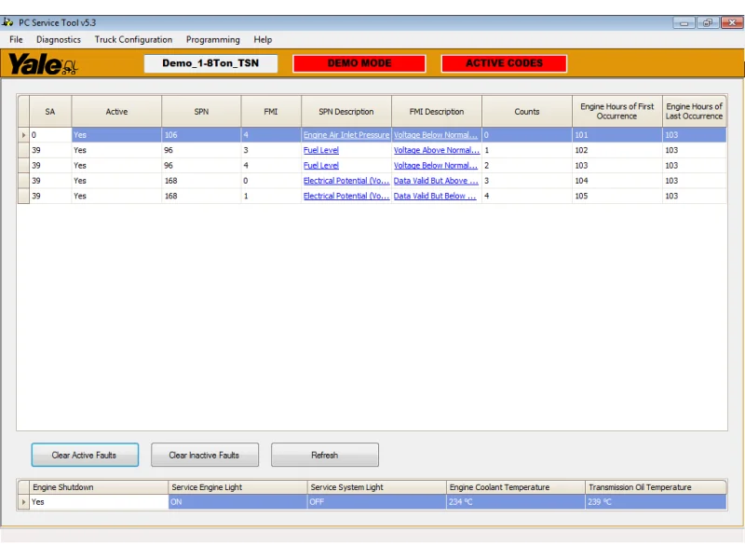Sort by FMI Description column header
Viewport: 745px width, 559px height.
point(437,112)
